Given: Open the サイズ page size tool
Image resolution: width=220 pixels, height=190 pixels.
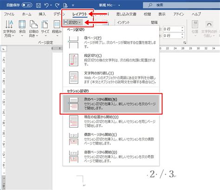Looking at the screenshot, I should pos(45,28).
